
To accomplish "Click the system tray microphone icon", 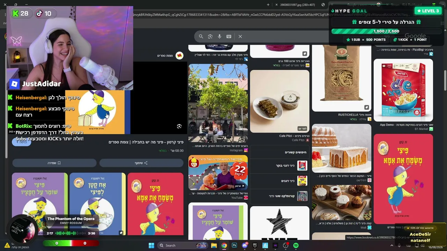I will 399,245.
